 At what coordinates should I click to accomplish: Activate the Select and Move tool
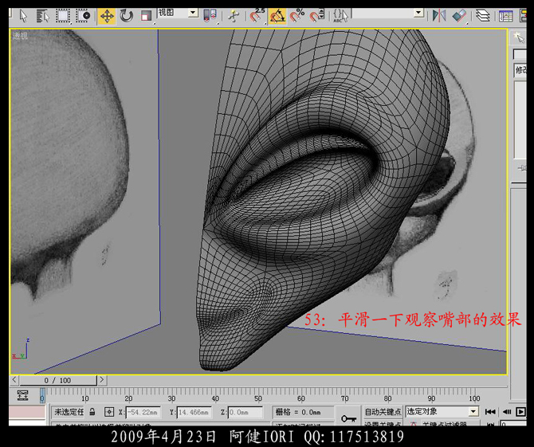point(107,16)
